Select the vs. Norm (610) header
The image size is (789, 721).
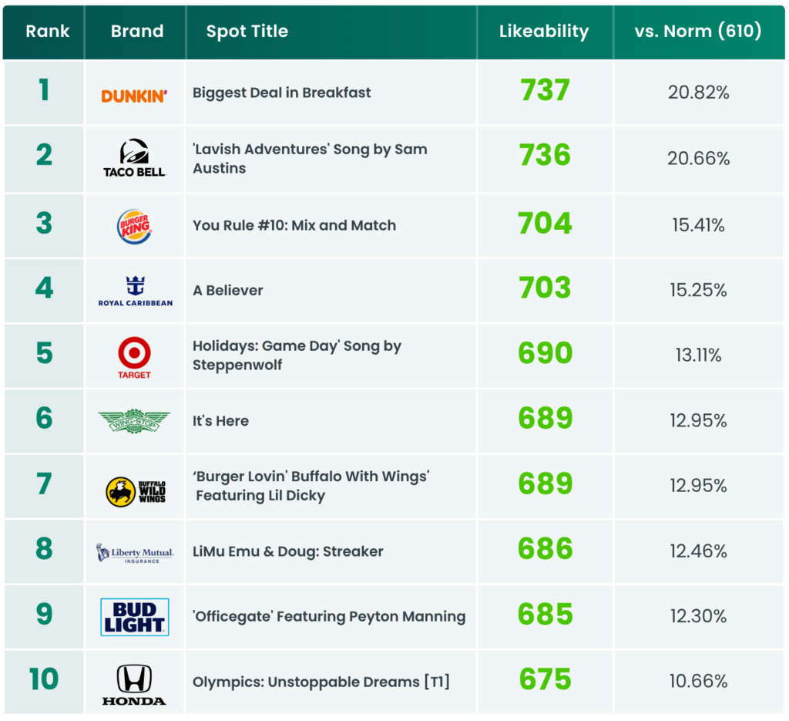[698, 31]
